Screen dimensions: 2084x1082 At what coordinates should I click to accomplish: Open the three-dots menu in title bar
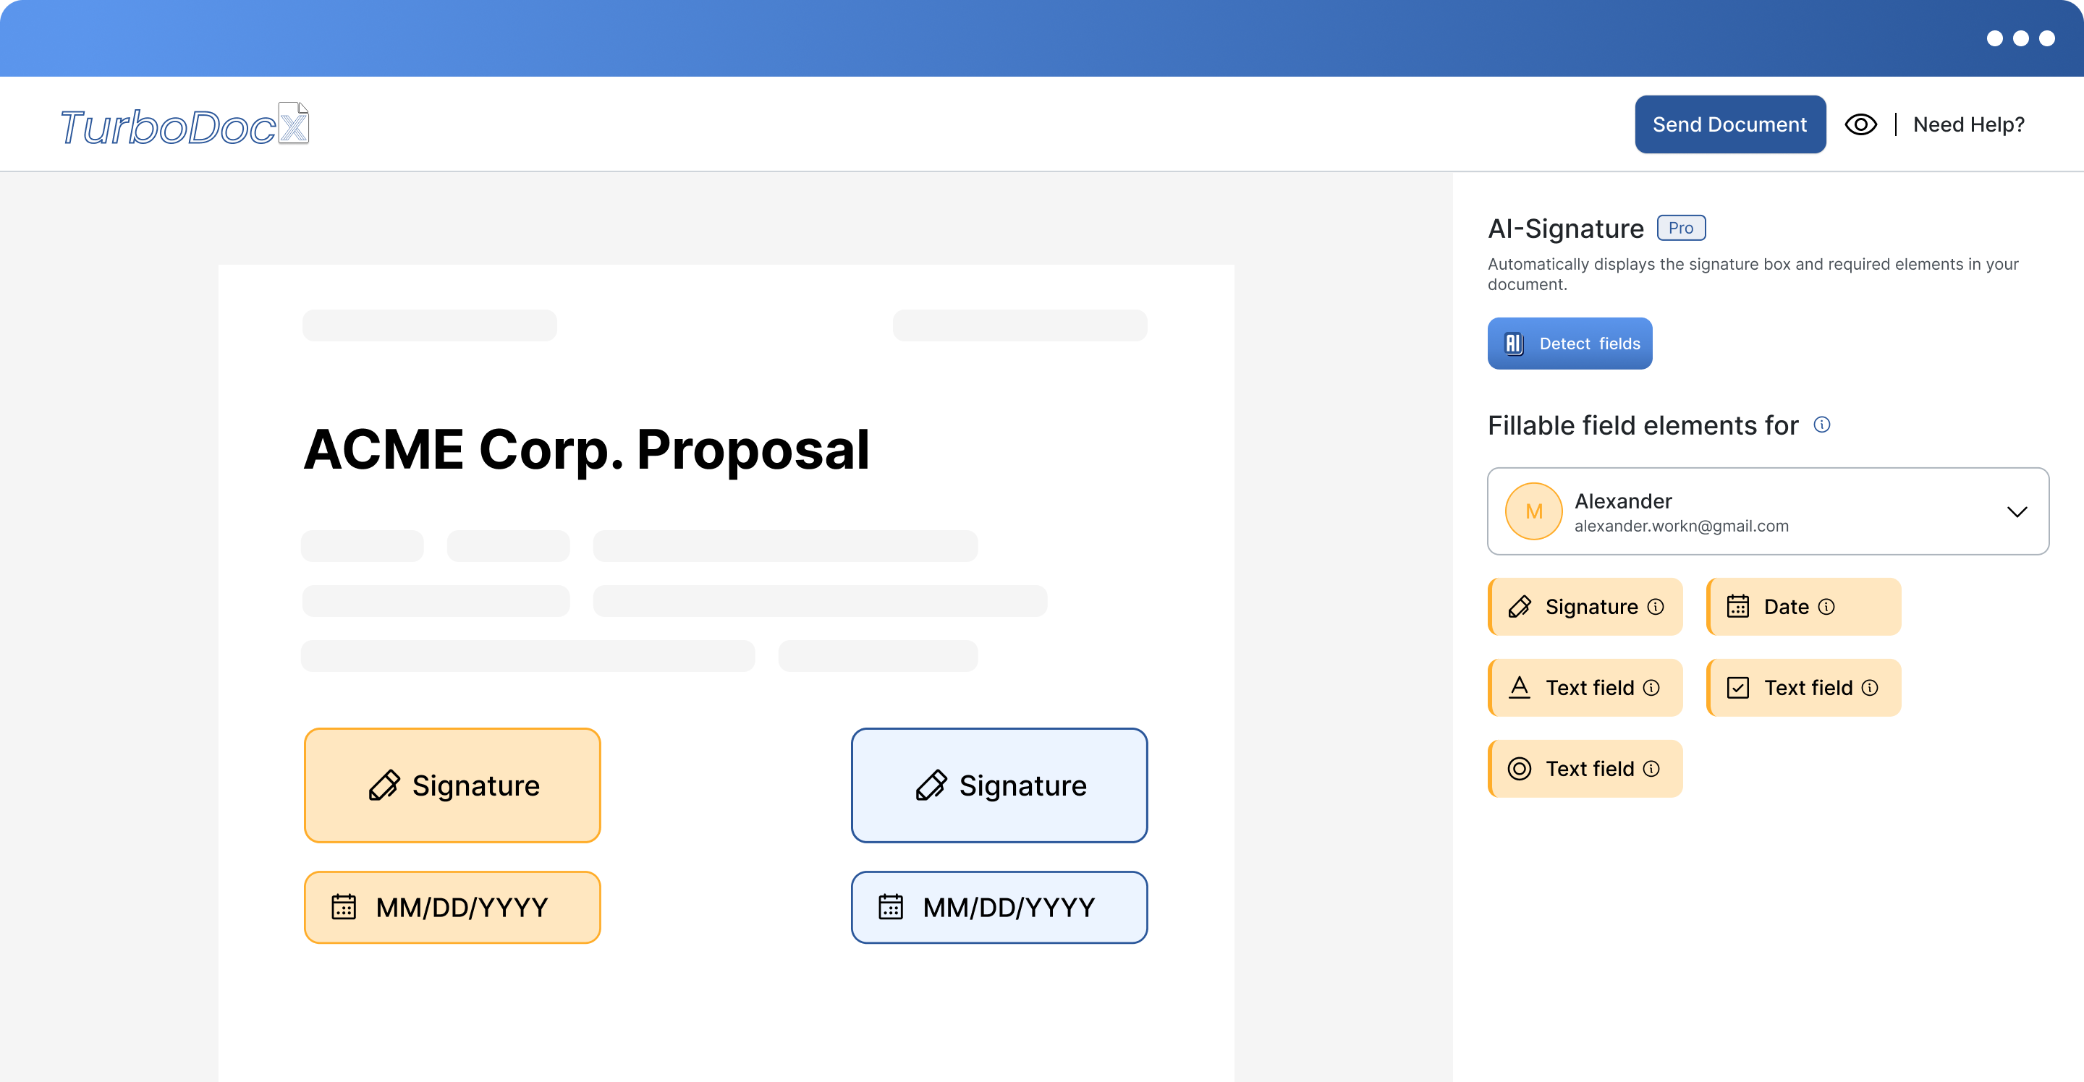click(2020, 38)
